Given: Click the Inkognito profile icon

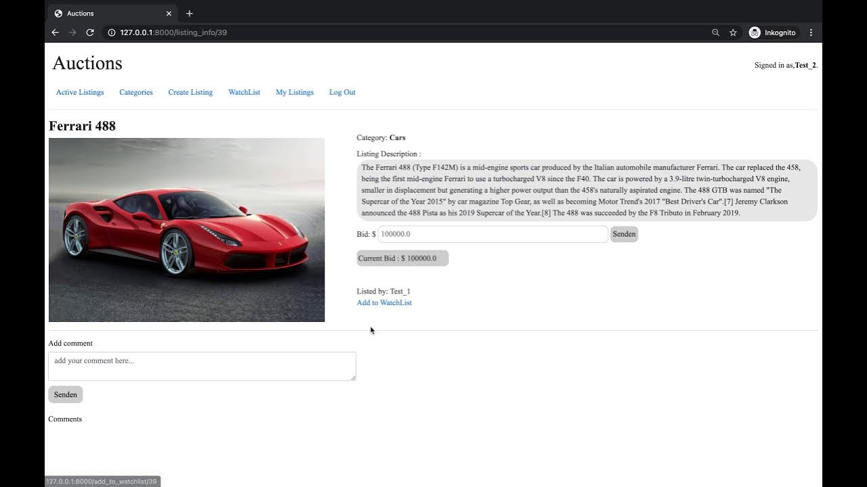Looking at the screenshot, I should coord(755,32).
